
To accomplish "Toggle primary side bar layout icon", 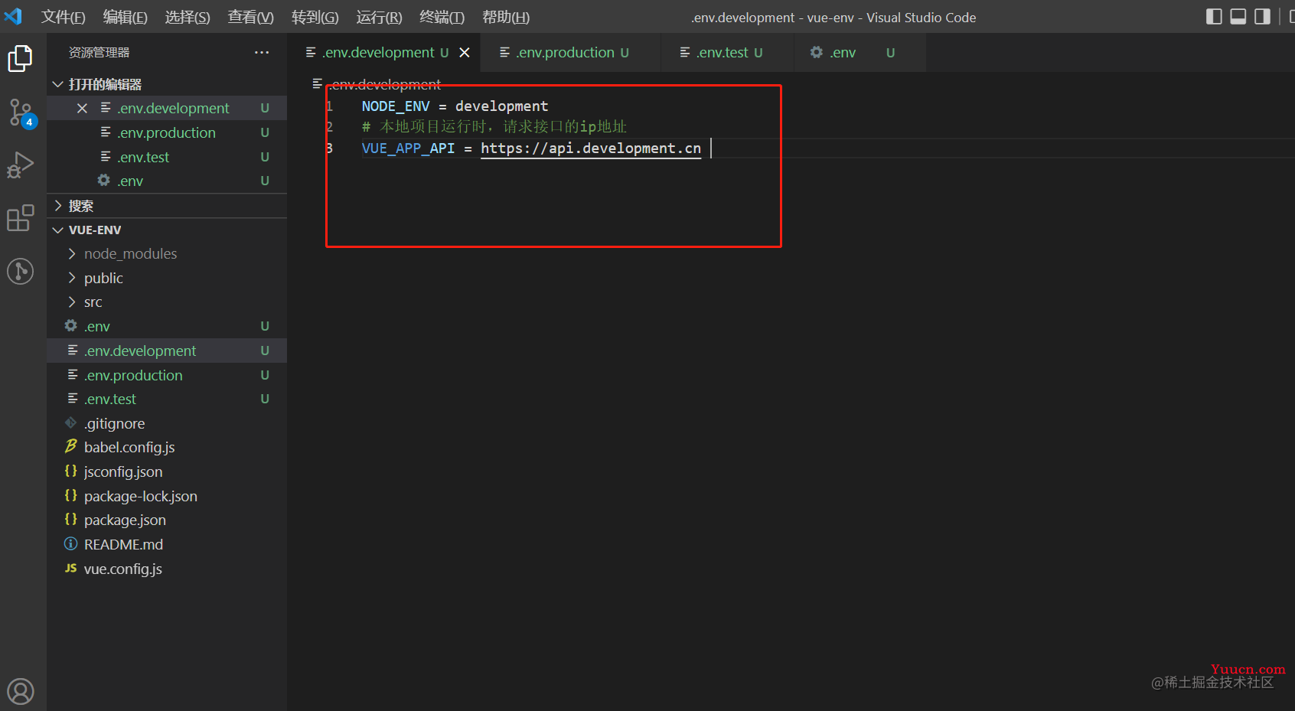I will (1214, 16).
